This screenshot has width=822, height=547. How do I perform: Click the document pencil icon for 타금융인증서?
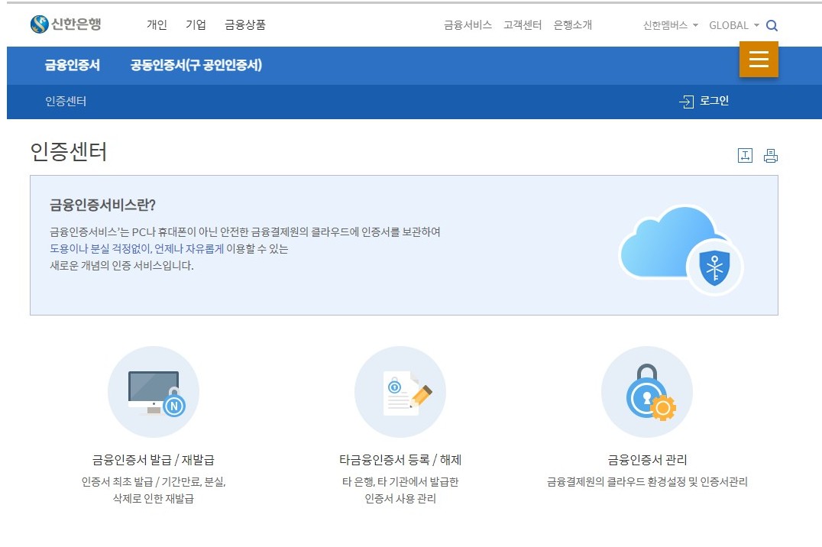pos(400,392)
